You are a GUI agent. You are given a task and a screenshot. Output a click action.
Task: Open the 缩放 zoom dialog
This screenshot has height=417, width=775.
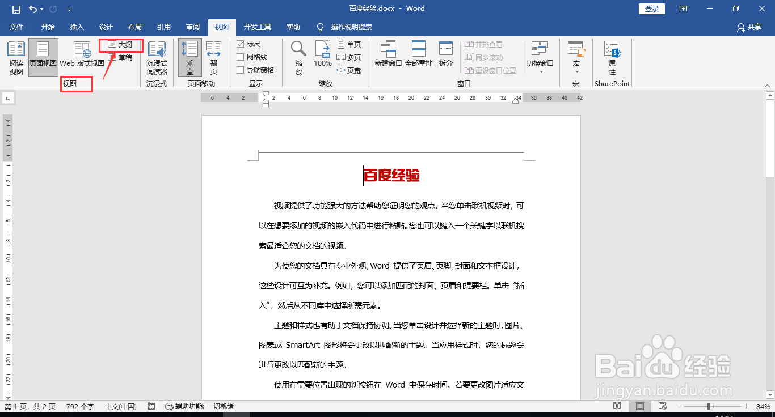299,58
